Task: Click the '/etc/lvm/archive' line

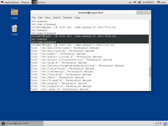Action: pyautogui.click(x=62, y=69)
